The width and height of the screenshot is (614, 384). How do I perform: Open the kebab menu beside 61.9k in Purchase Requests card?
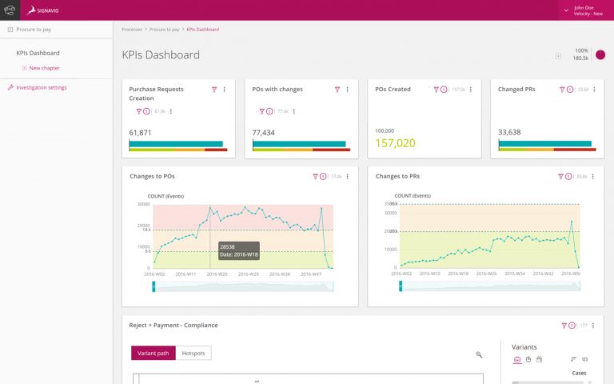[x=171, y=111]
